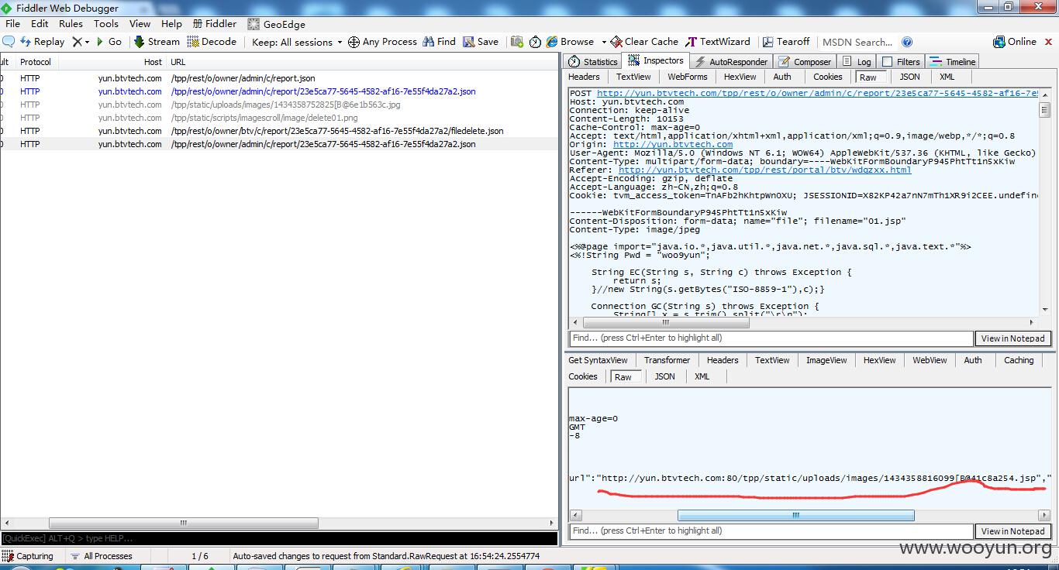Open the Help menu

(171, 24)
